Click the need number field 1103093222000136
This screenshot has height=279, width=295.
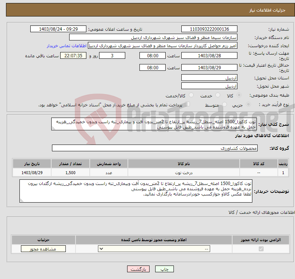click(x=209, y=29)
